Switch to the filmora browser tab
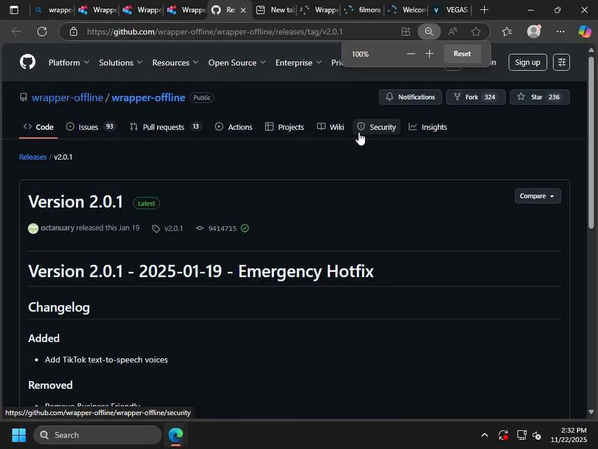Screen dimensions: 598x449 363,10
